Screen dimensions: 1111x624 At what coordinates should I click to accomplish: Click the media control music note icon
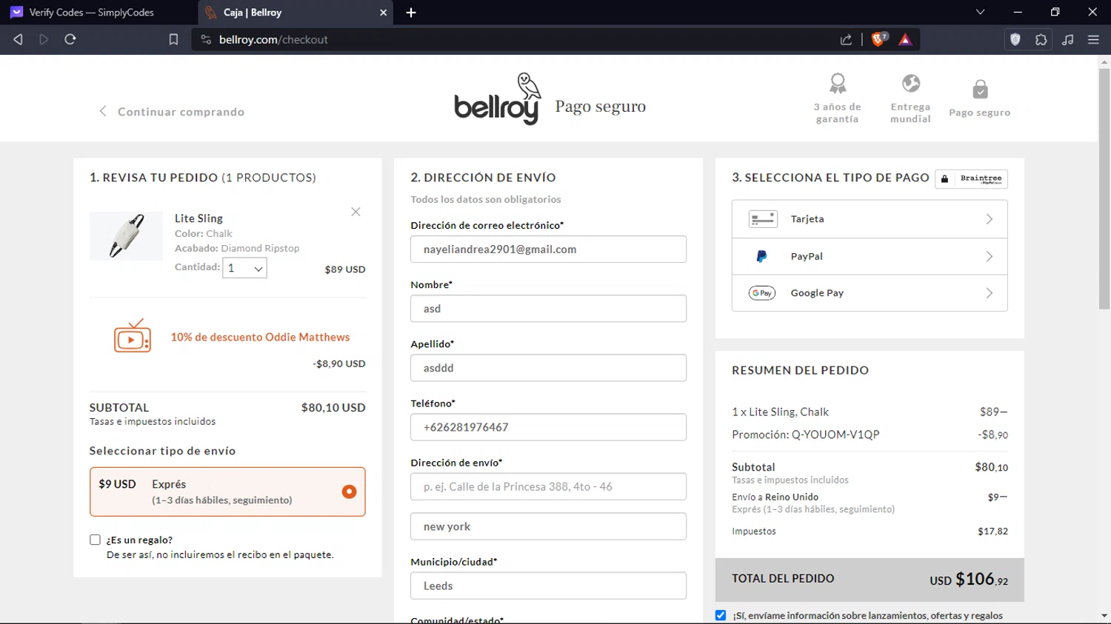(x=1067, y=39)
